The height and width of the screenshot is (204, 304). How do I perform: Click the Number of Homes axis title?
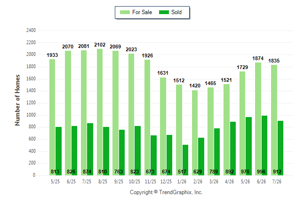17,100
